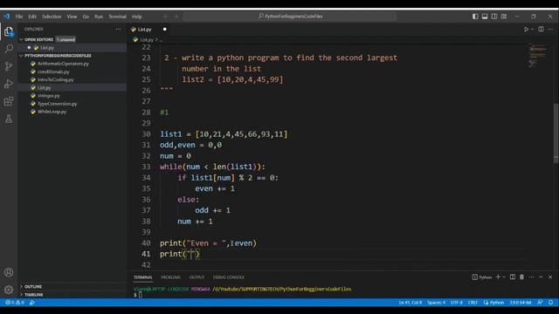Close the terminal panel
This screenshot has height=314, width=559.
click(x=550, y=277)
